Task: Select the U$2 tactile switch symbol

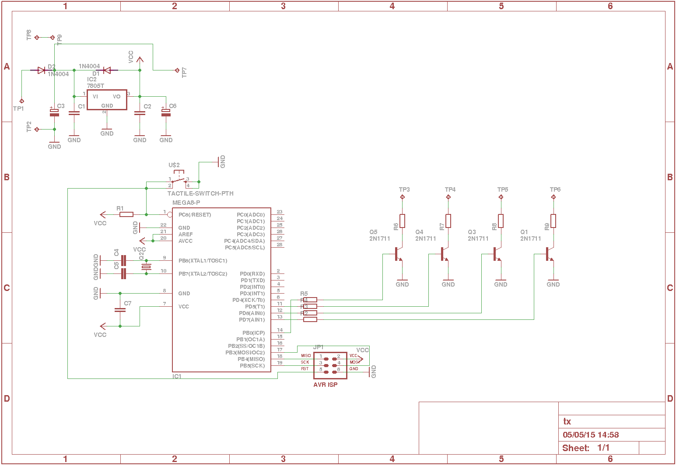Action: pyautogui.click(x=179, y=178)
